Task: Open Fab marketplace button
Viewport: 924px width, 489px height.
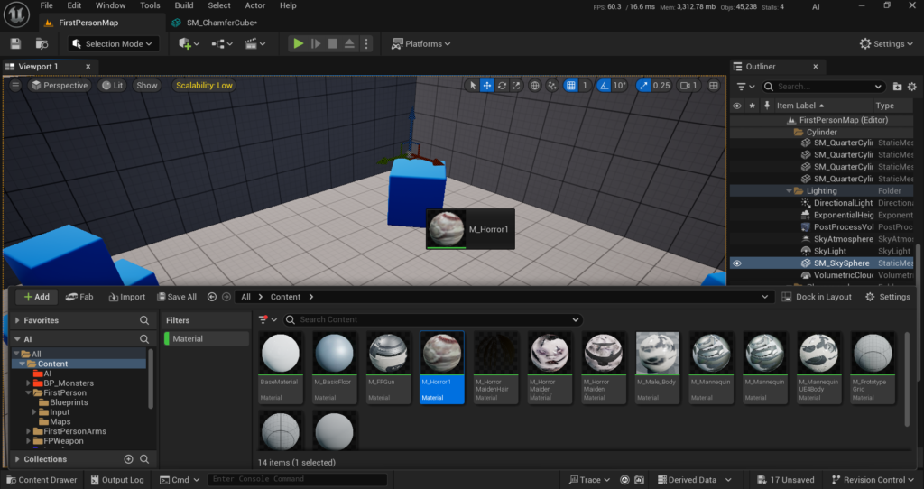Action: (79, 297)
